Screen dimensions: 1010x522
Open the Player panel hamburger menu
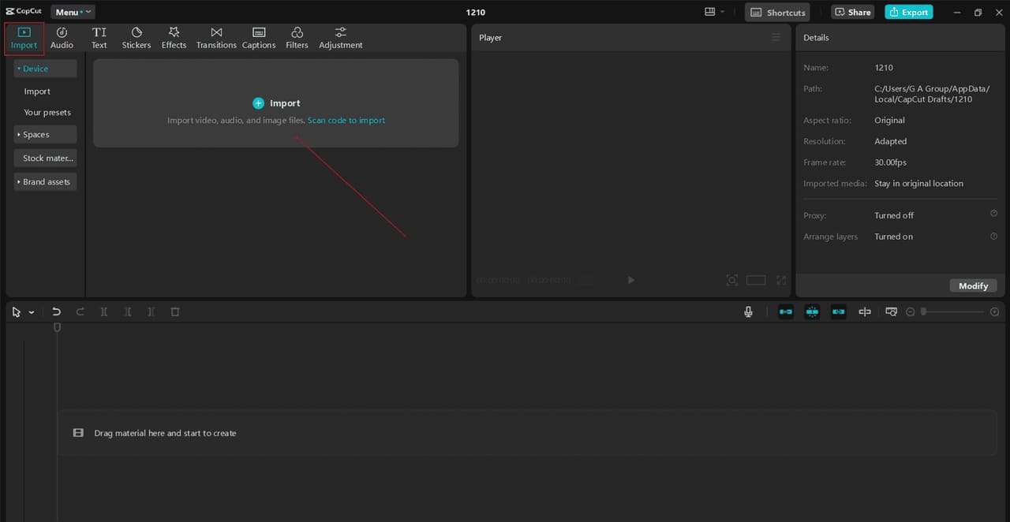point(776,37)
